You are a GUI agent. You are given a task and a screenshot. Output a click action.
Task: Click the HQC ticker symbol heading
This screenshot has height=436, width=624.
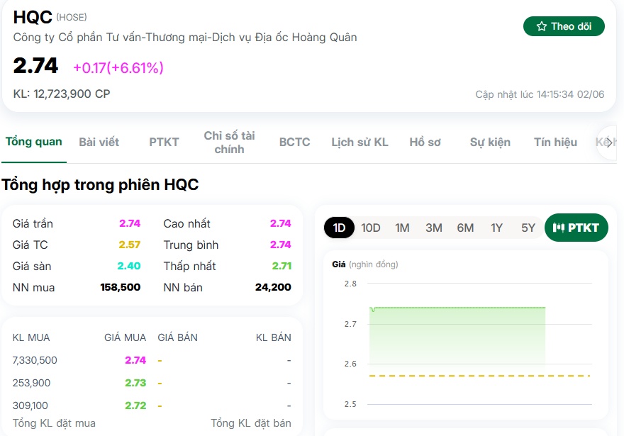pos(33,17)
